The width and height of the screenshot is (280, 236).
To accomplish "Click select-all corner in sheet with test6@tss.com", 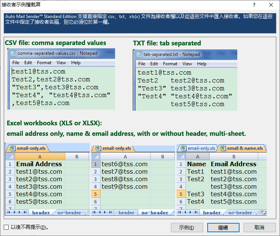I will (x=96, y=156).
